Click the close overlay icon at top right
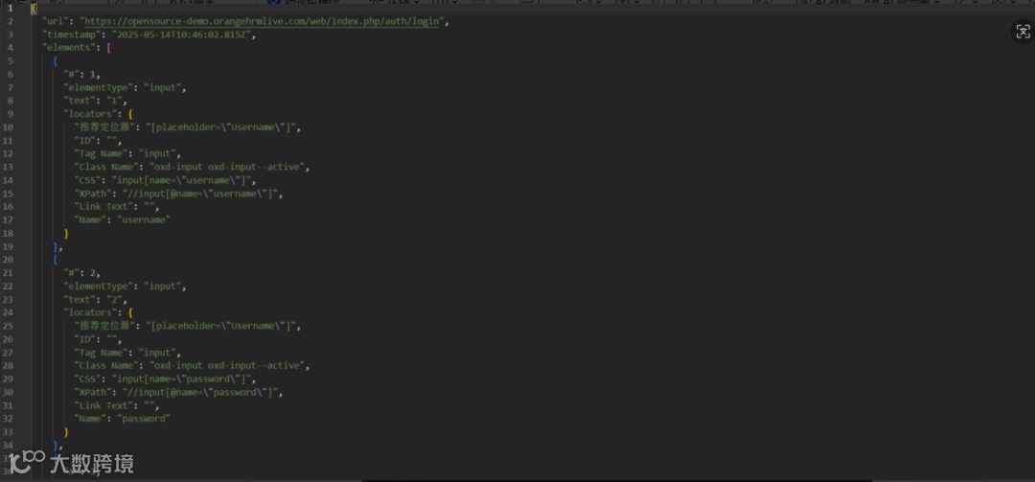The height and width of the screenshot is (482, 1035). point(1023,33)
